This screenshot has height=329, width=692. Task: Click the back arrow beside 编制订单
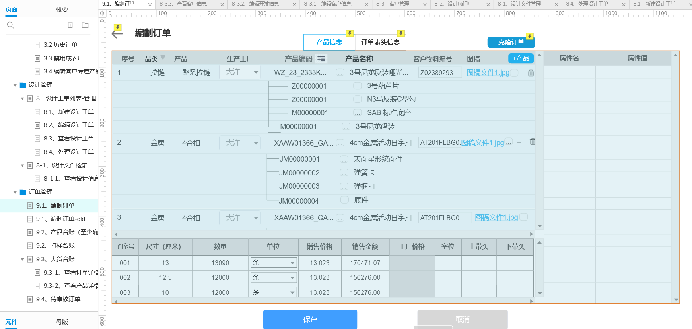click(x=117, y=33)
